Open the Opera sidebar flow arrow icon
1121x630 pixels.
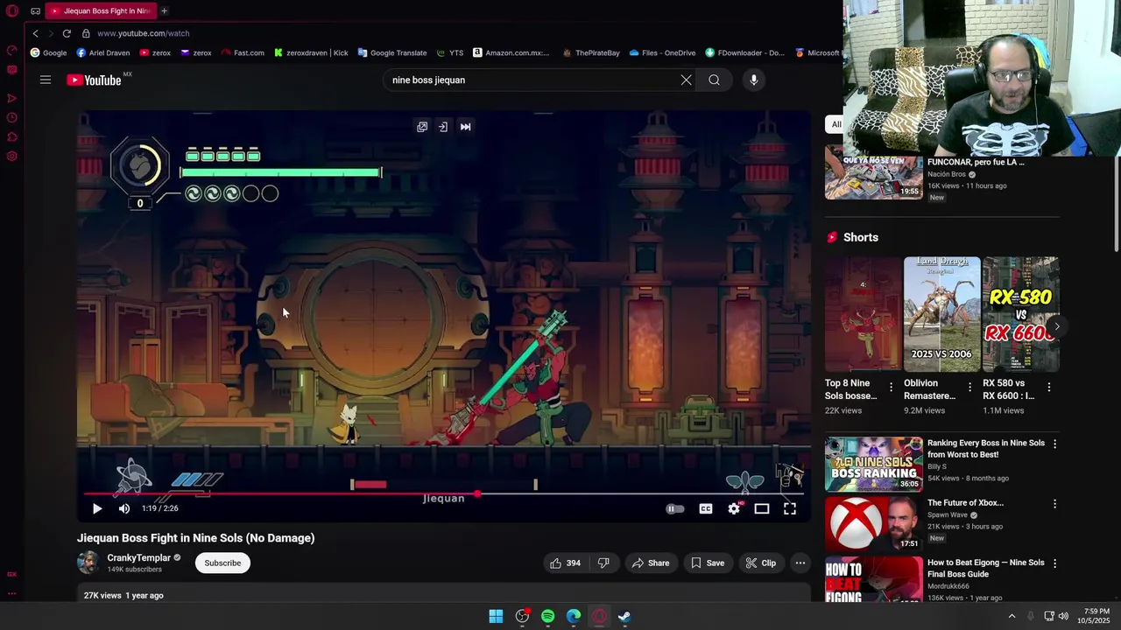pos(12,99)
